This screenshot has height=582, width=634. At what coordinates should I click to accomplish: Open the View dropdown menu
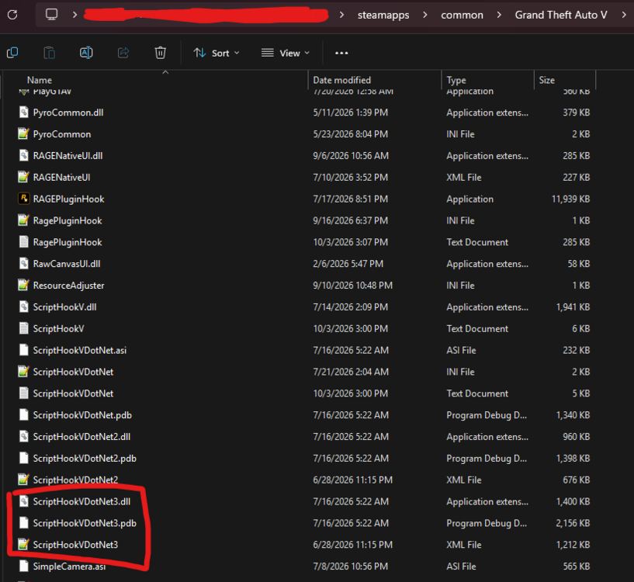coord(286,53)
